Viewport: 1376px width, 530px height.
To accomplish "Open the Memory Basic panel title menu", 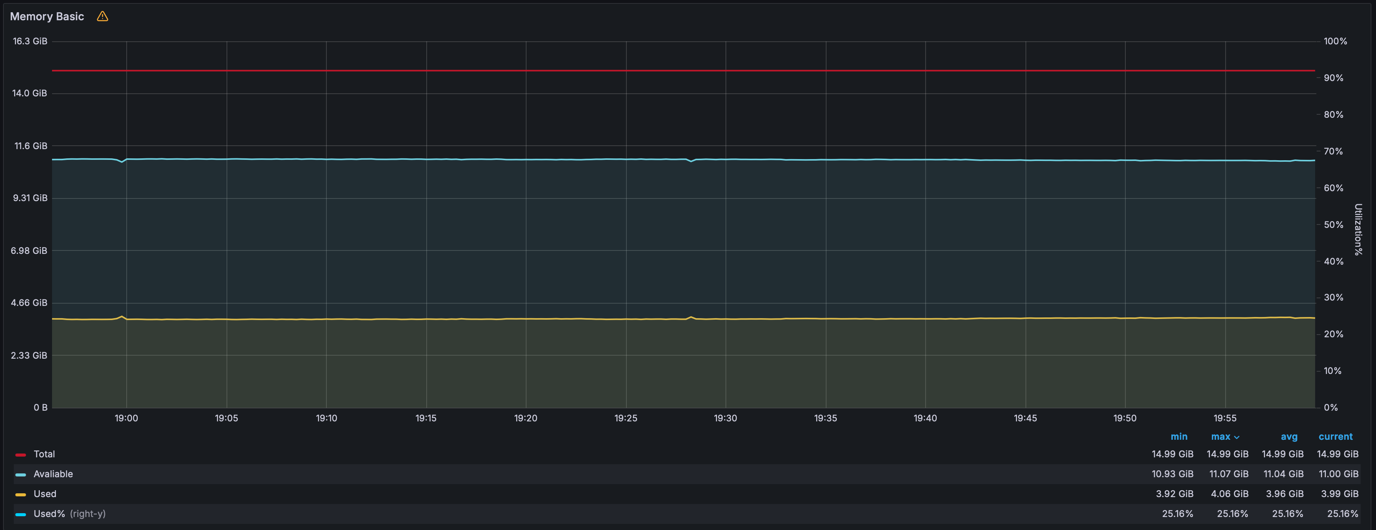I will point(47,16).
